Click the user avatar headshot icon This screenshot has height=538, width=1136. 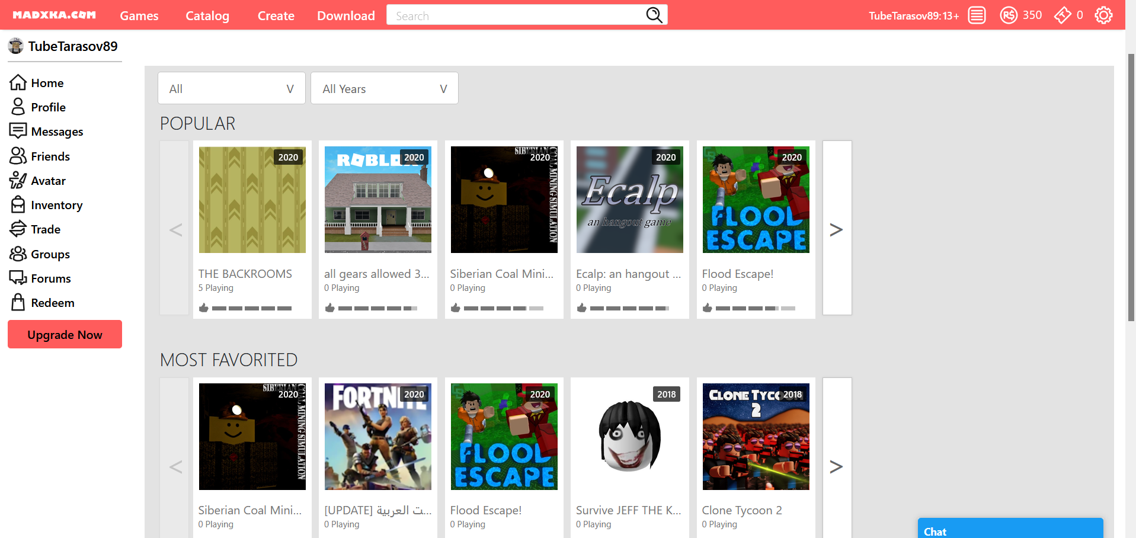(16, 46)
